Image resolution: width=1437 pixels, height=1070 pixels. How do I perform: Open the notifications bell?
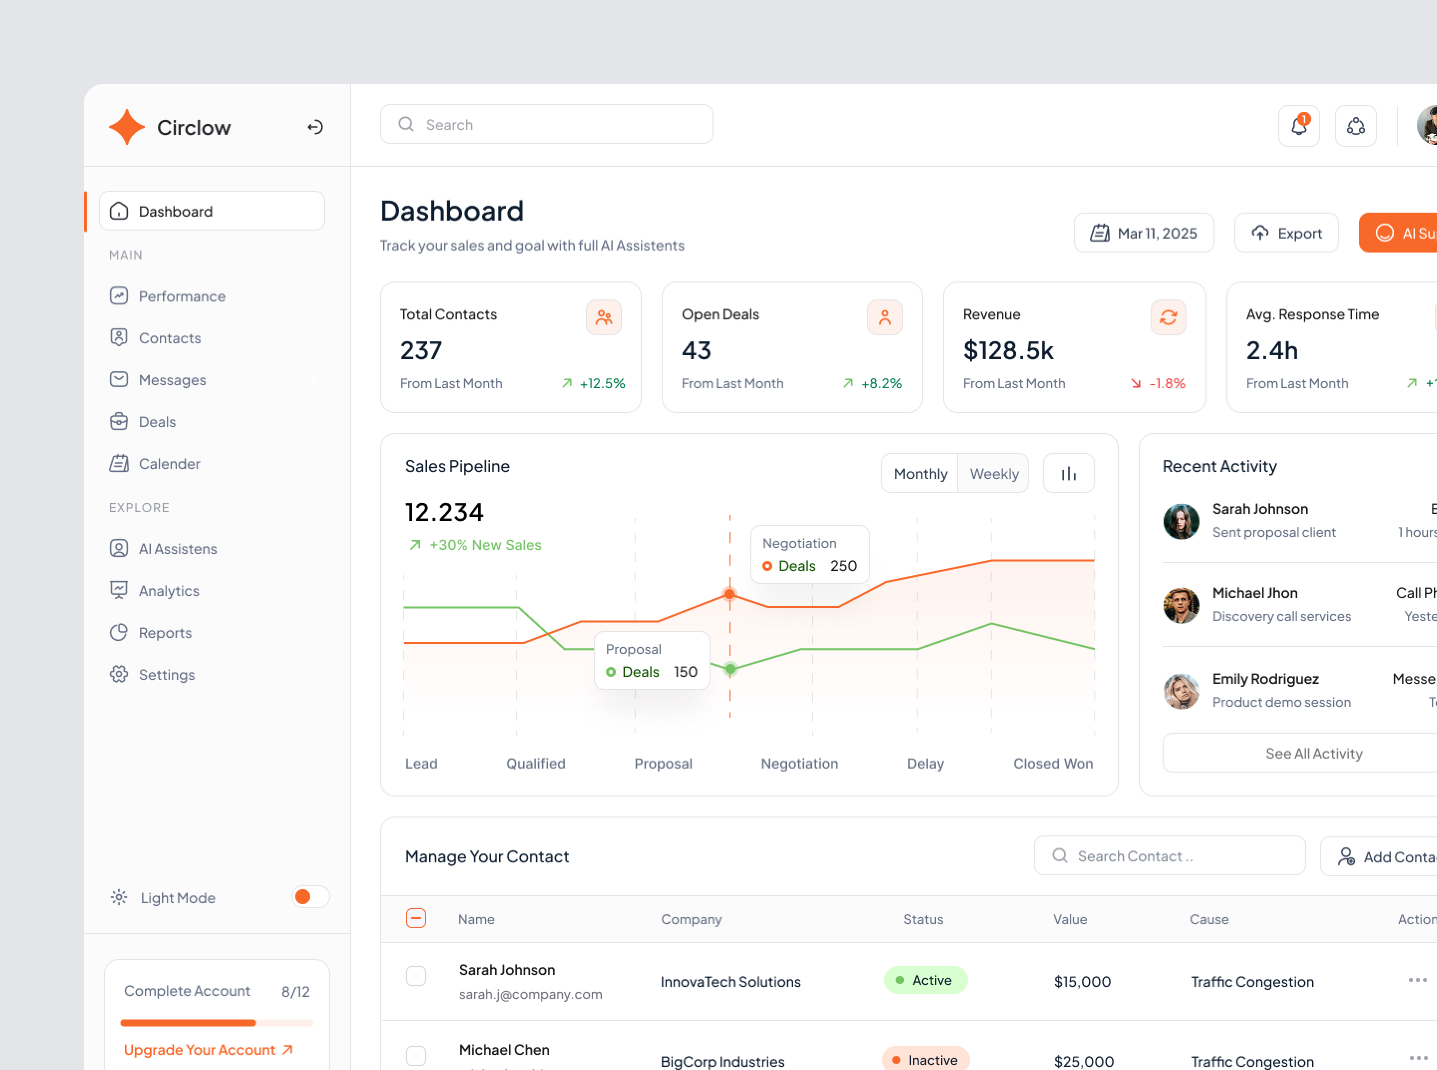(x=1298, y=125)
